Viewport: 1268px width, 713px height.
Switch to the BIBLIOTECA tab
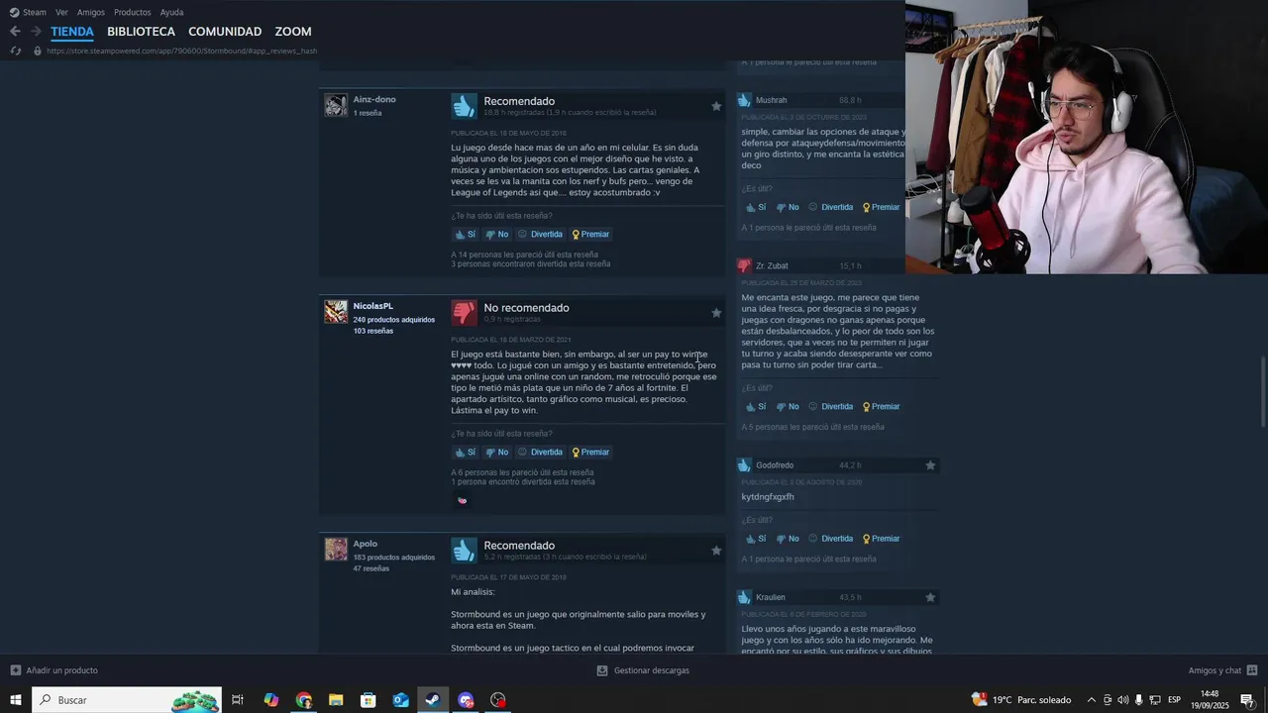[x=141, y=32]
